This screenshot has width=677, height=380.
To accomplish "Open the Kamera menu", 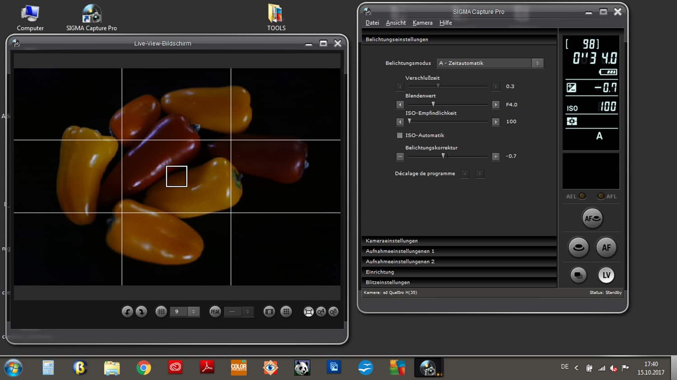I will (422, 23).
